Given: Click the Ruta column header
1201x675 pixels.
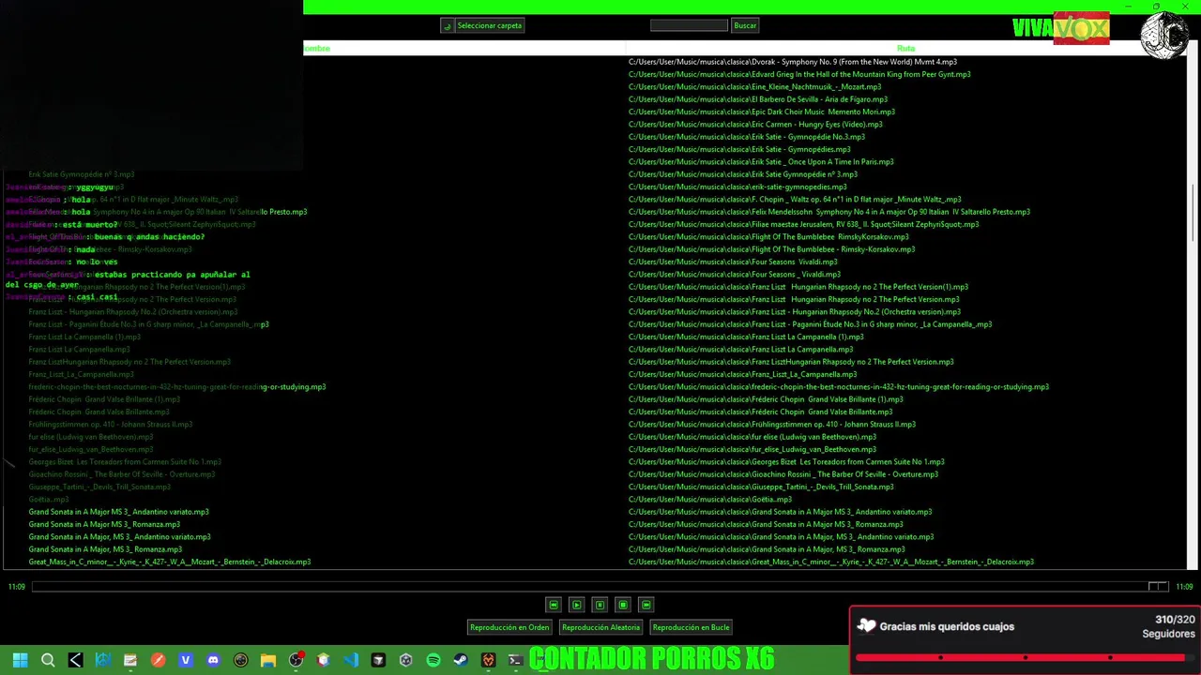Looking at the screenshot, I should click(905, 48).
